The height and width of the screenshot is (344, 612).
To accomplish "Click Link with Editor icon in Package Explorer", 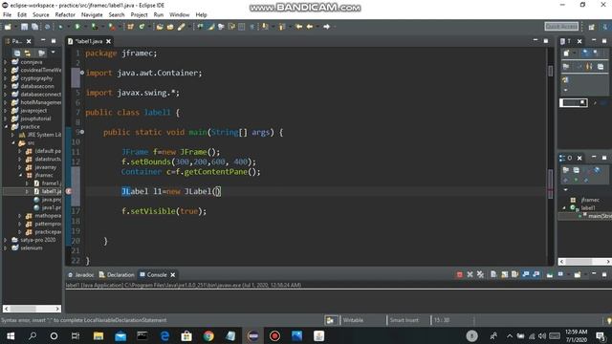I will 28,54.
